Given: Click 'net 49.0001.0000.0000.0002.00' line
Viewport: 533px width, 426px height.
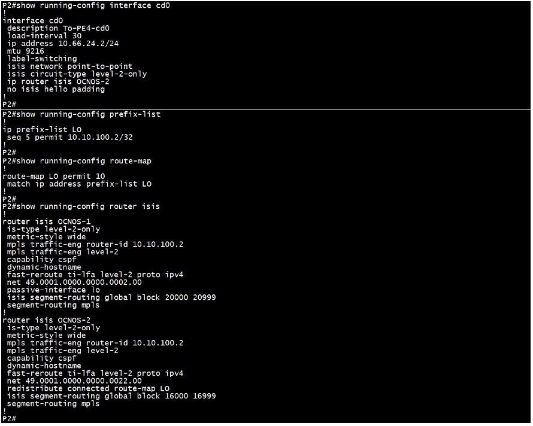Looking at the screenshot, I should click(x=74, y=282).
